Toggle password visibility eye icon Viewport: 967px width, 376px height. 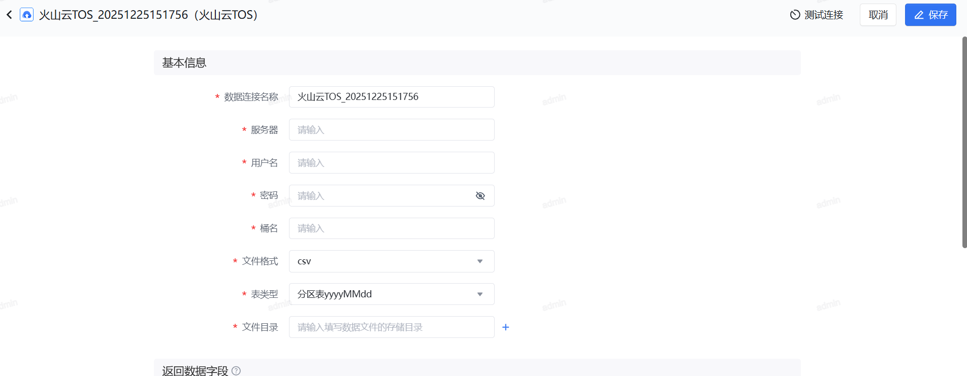tap(480, 196)
